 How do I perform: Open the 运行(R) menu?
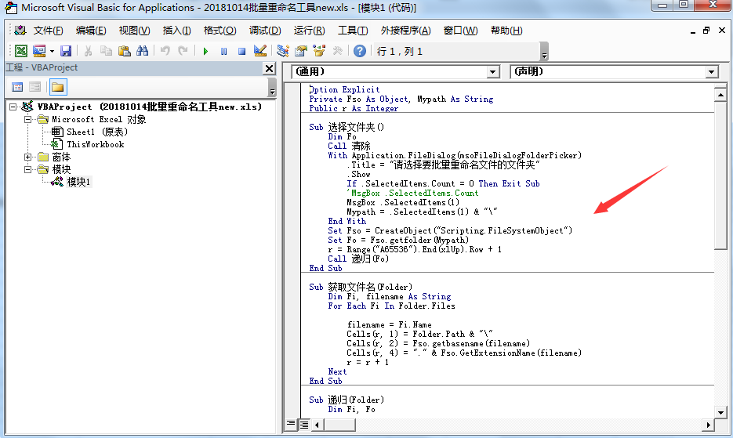point(309,31)
